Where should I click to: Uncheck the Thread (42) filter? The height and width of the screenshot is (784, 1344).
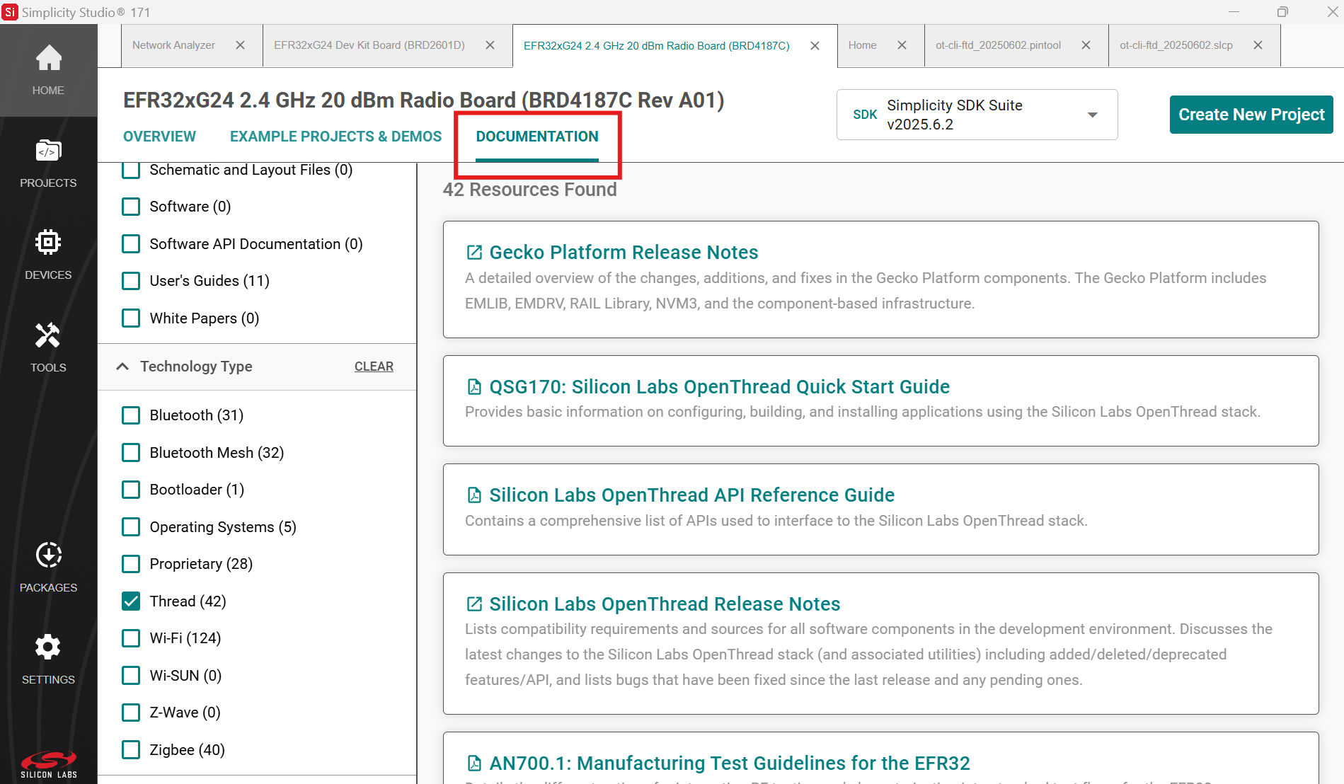coord(131,601)
